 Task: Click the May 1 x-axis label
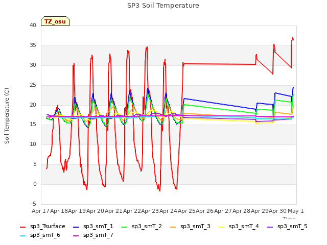(295, 211)
